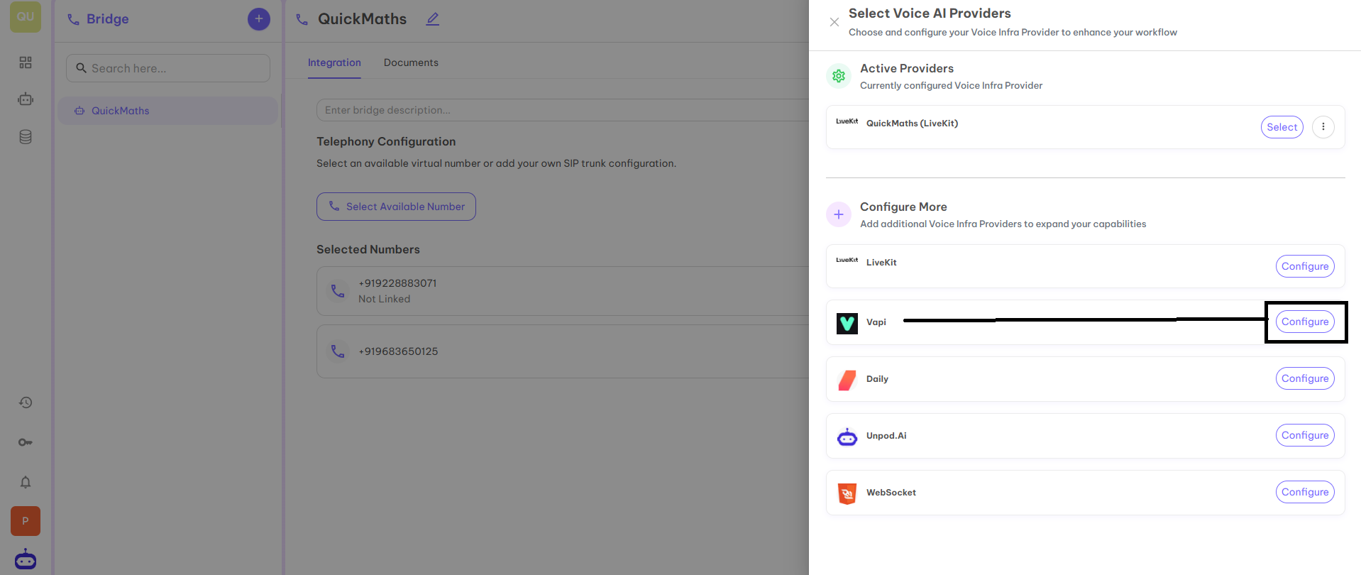Viewport: 1361px width, 575px height.
Task: Open the notifications bell icon
Action: coord(26,482)
